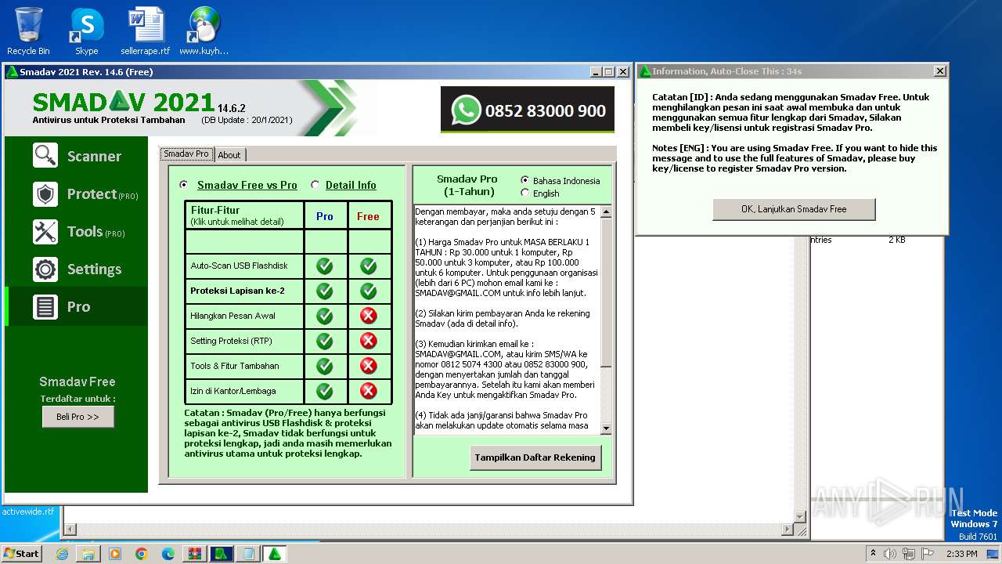Click Smadav Free vs Pro link text

[x=247, y=185]
